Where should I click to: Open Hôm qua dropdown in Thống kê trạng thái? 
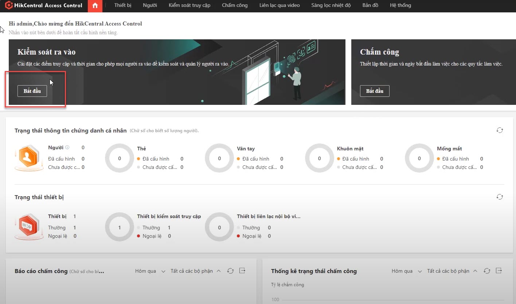point(407,271)
